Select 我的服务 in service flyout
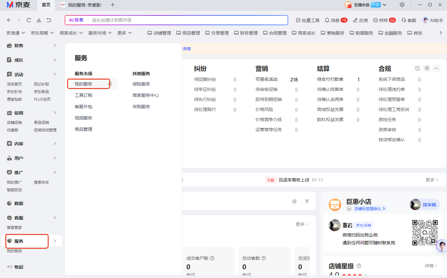 pyautogui.click(x=83, y=84)
